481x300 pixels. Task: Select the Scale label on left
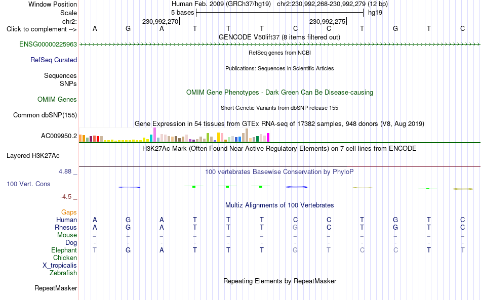coord(68,13)
